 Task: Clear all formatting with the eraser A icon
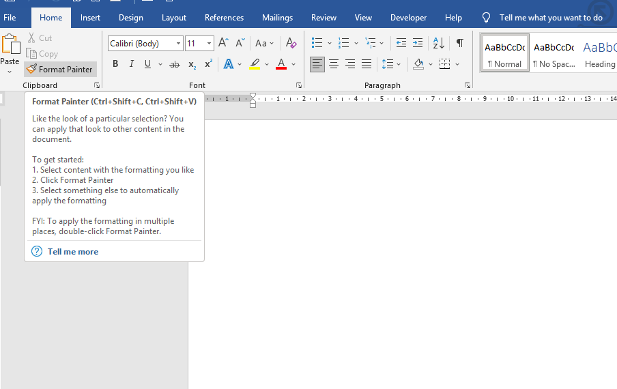coord(291,43)
